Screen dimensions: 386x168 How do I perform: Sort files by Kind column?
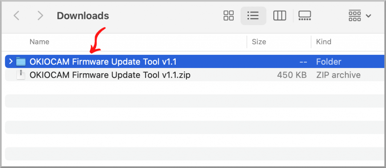324,42
